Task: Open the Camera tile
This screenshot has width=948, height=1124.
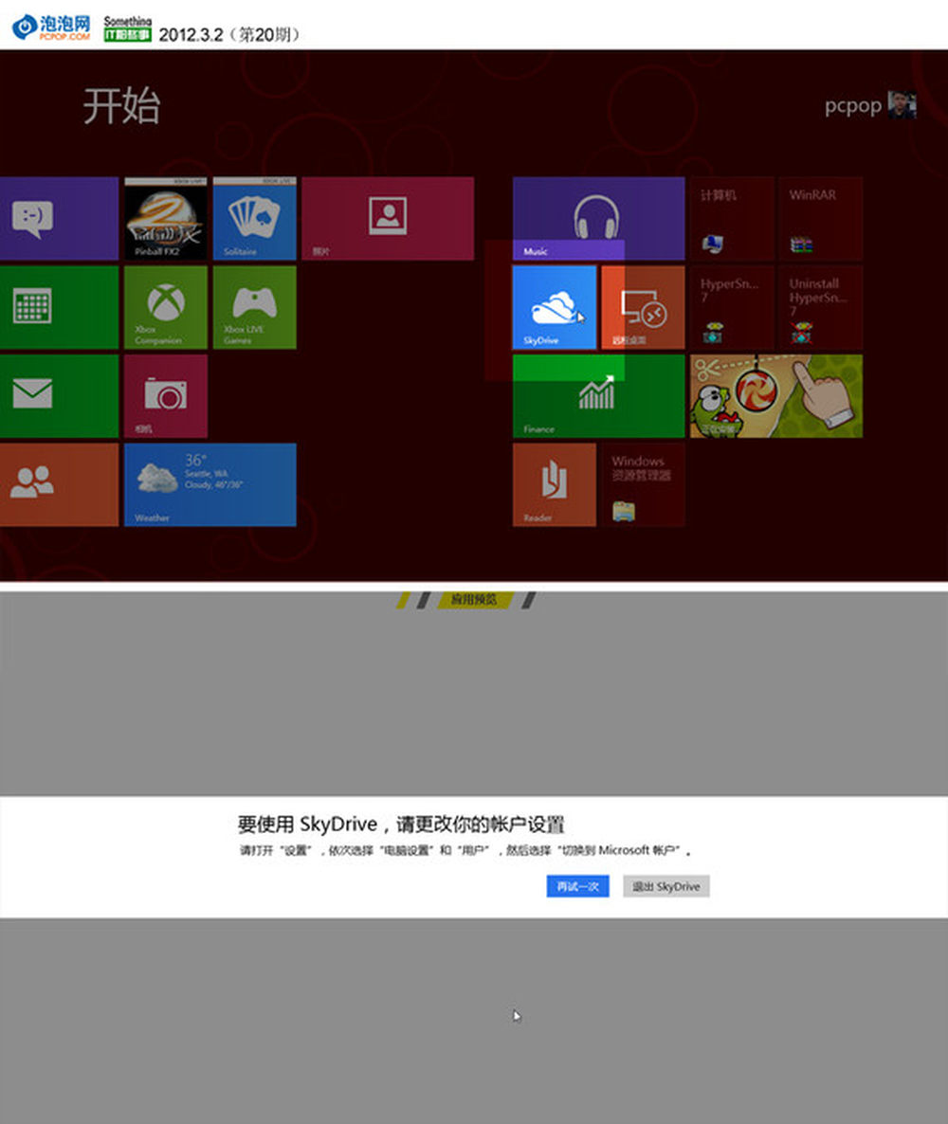Action: tap(166, 396)
